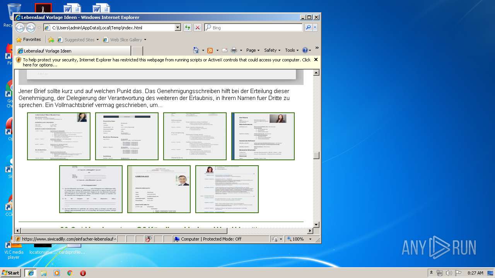Expand the Feeds dropdown arrow

(x=217, y=50)
